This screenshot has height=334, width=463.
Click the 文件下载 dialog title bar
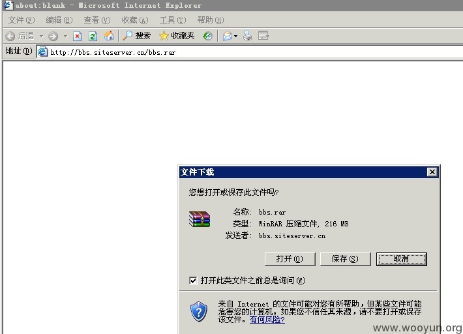309,172
